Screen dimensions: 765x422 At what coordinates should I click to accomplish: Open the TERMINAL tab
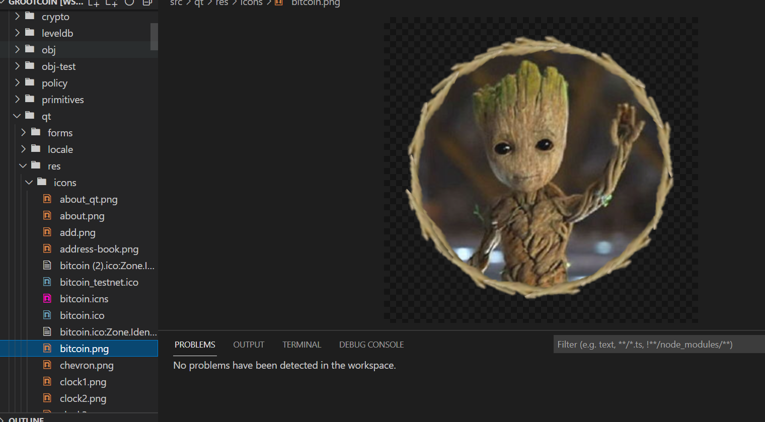click(x=301, y=345)
